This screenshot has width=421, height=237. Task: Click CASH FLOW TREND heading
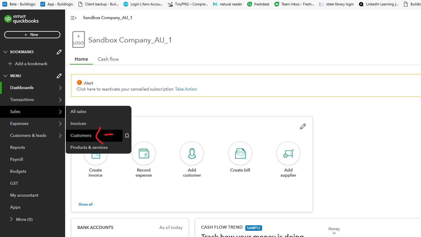coord(222,227)
